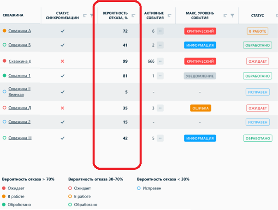Screen dimensions: 278x210
Task: Click legend heading Вероятность отказа > 70%
Action: click(28, 179)
